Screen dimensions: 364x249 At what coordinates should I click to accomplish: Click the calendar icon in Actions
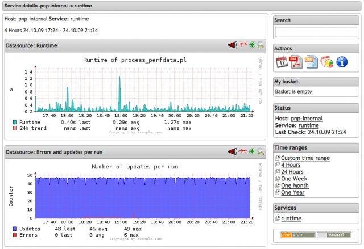tap(282, 62)
